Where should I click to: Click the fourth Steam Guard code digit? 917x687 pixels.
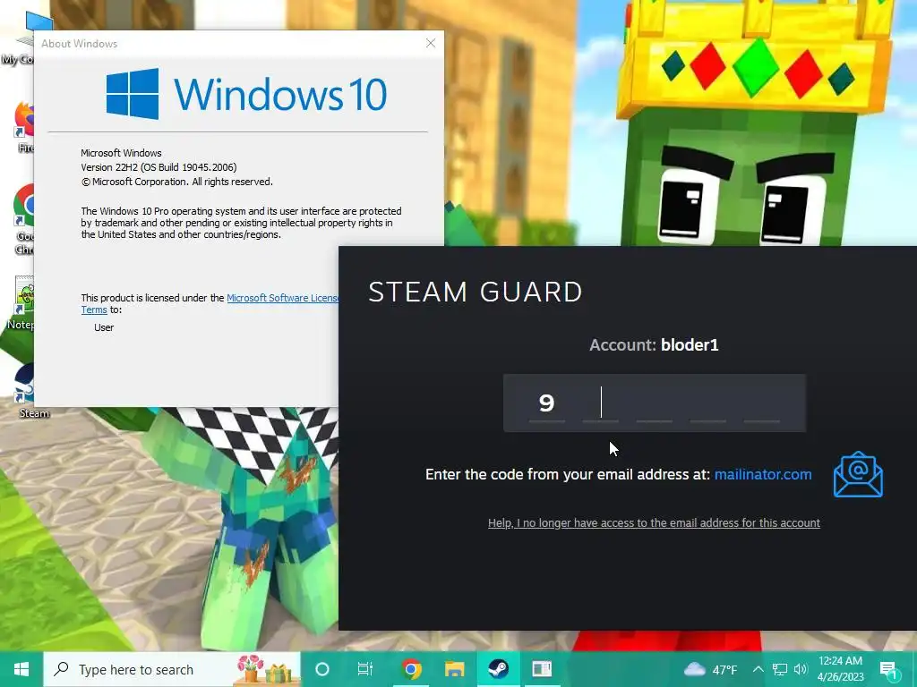tap(708, 403)
